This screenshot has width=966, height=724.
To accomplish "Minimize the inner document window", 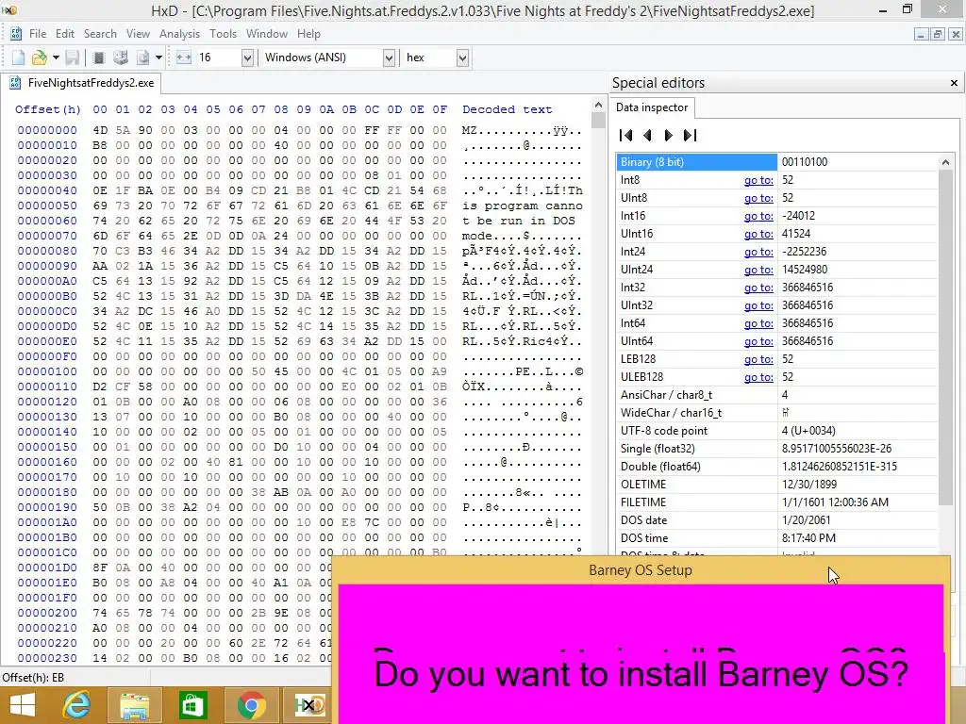I will click(x=921, y=35).
